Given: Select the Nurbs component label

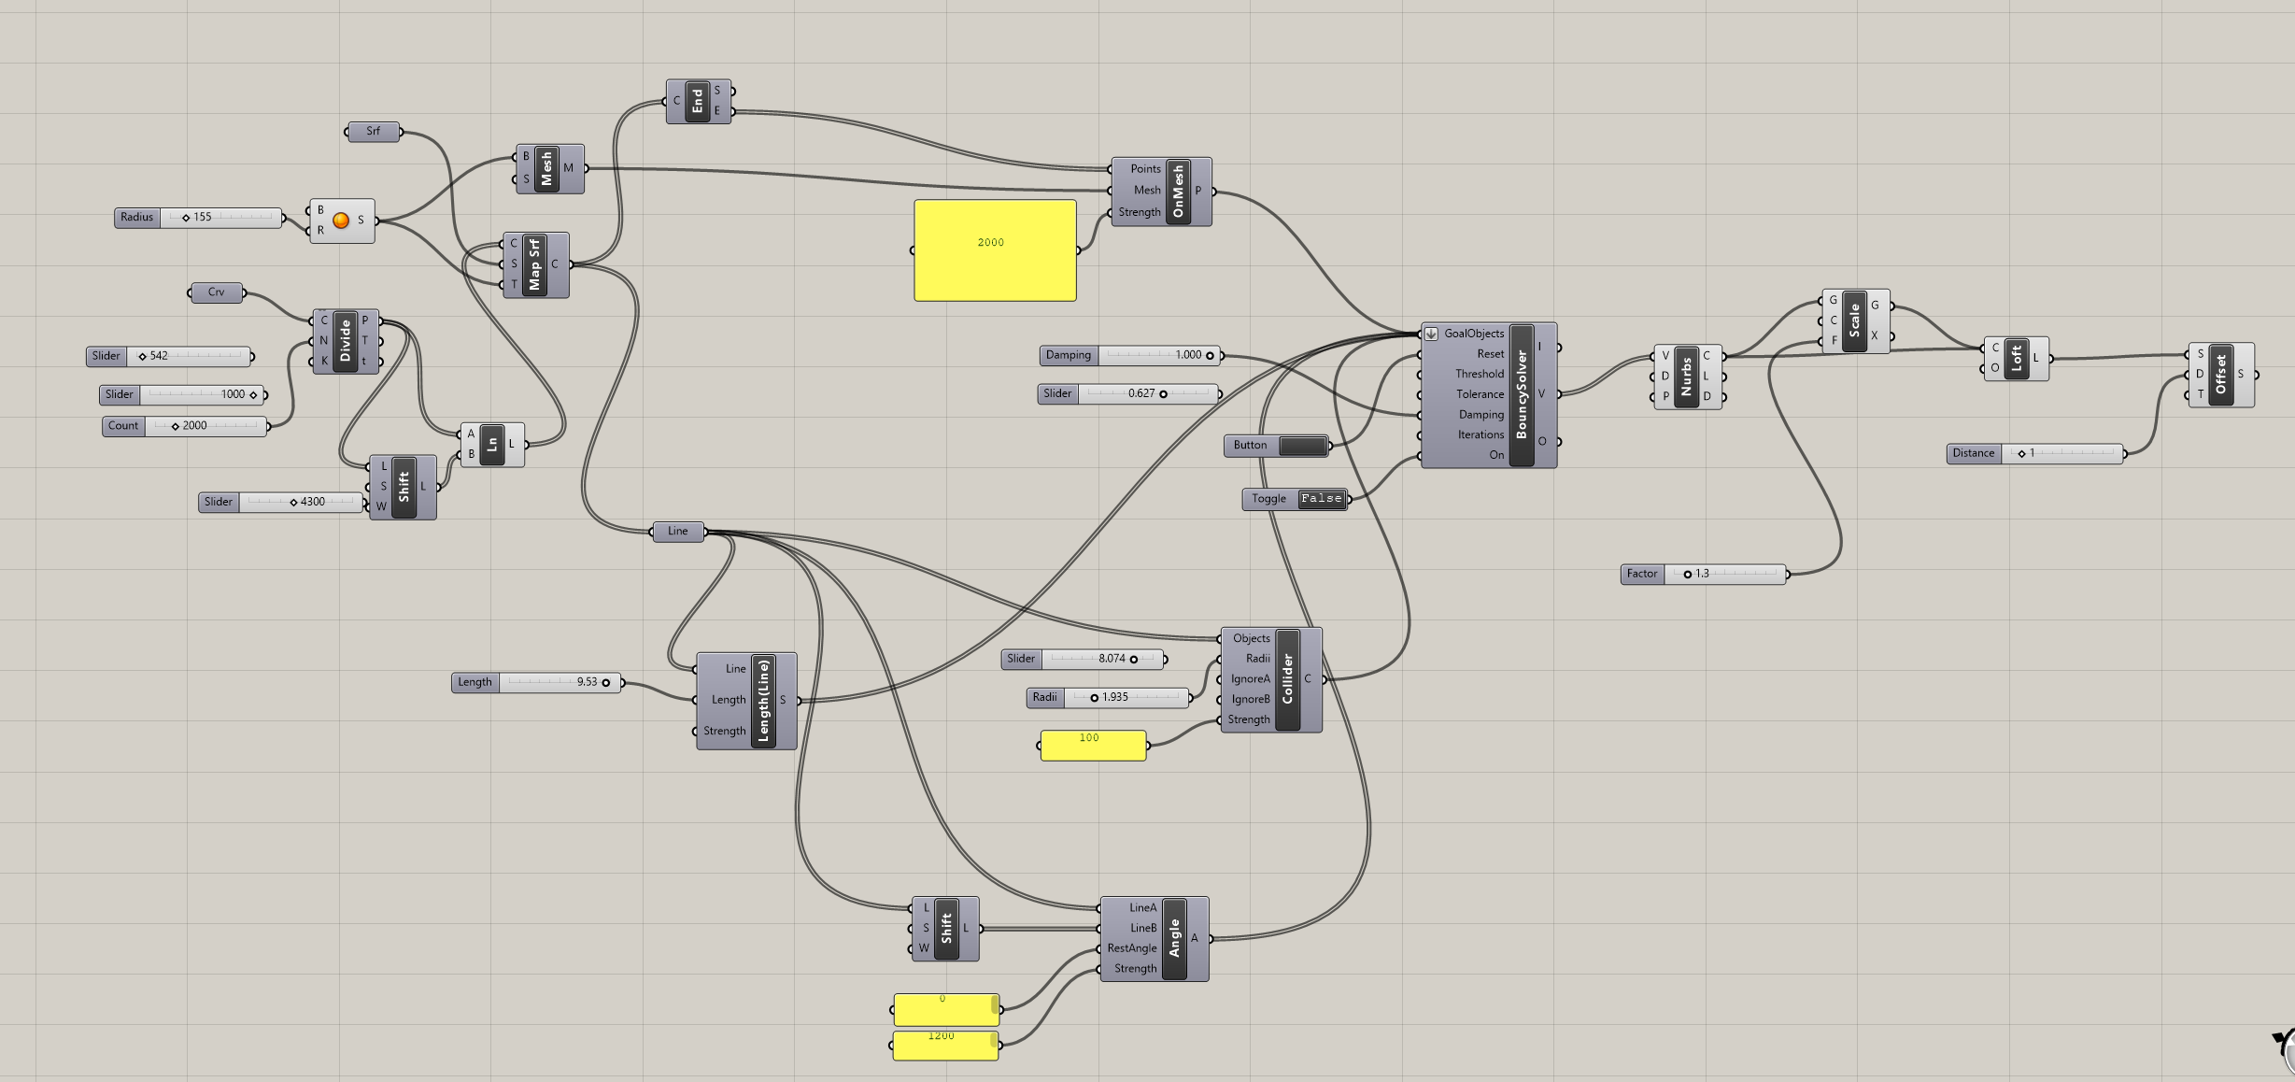Looking at the screenshot, I should coord(1686,376).
